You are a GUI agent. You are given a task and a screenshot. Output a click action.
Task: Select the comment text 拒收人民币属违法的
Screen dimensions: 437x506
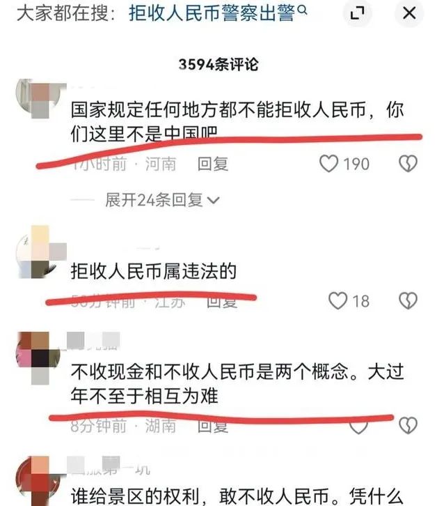click(154, 271)
